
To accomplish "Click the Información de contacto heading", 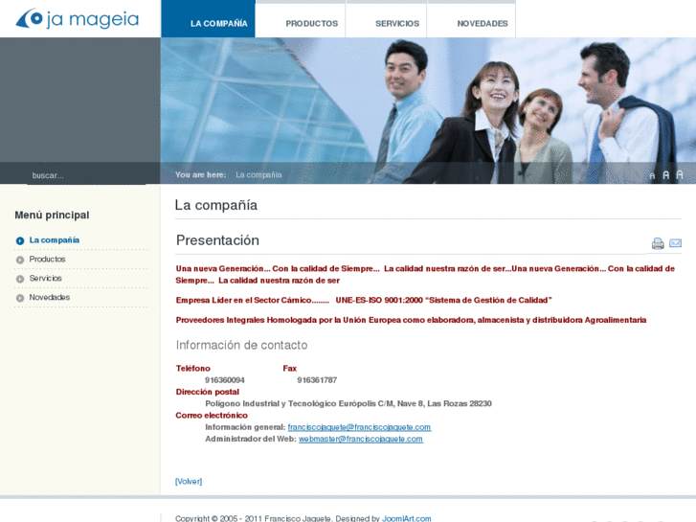I will pos(241,345).
